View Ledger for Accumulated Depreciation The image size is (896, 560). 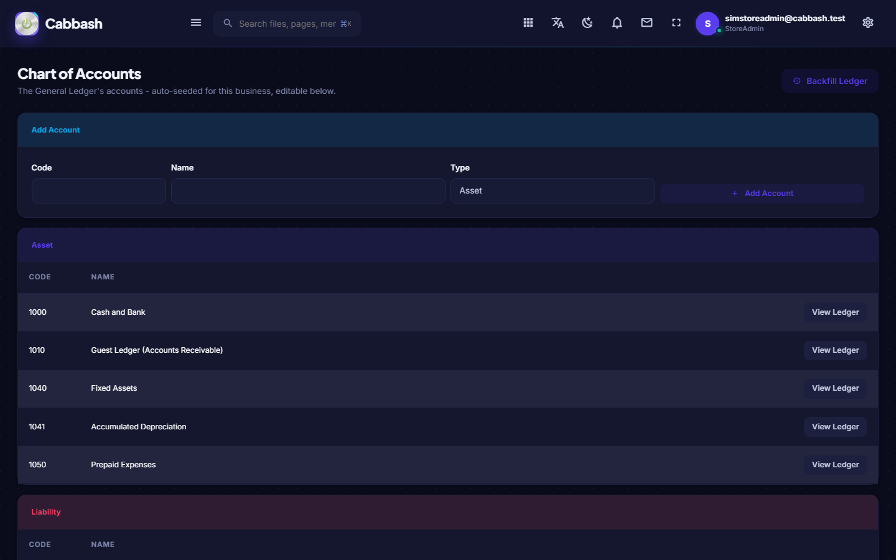coord(835,427)
